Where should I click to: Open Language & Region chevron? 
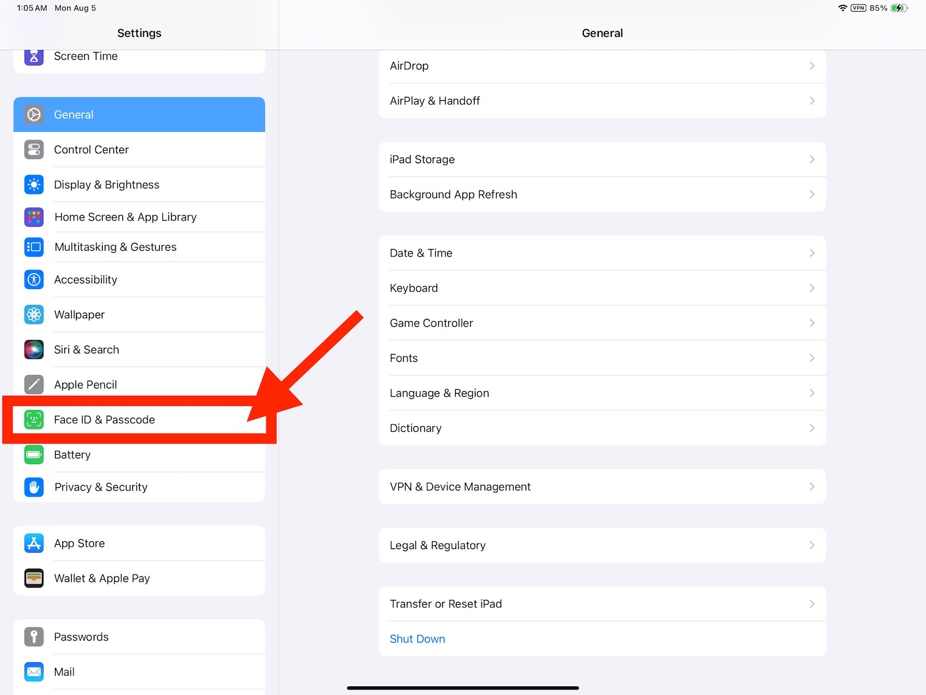(812, 393)
